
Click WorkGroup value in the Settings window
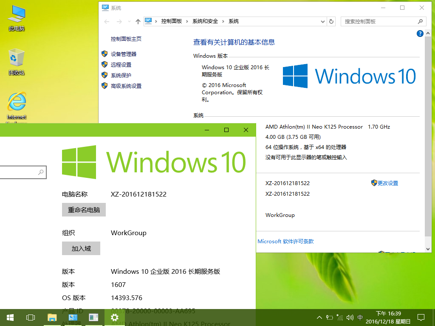pos(128,233)
